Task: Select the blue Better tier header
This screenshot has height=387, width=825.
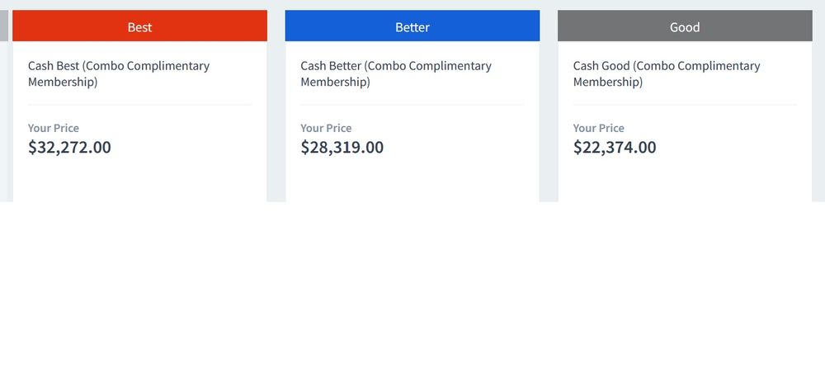Action: pyautogui.click(x=412, y=26)
